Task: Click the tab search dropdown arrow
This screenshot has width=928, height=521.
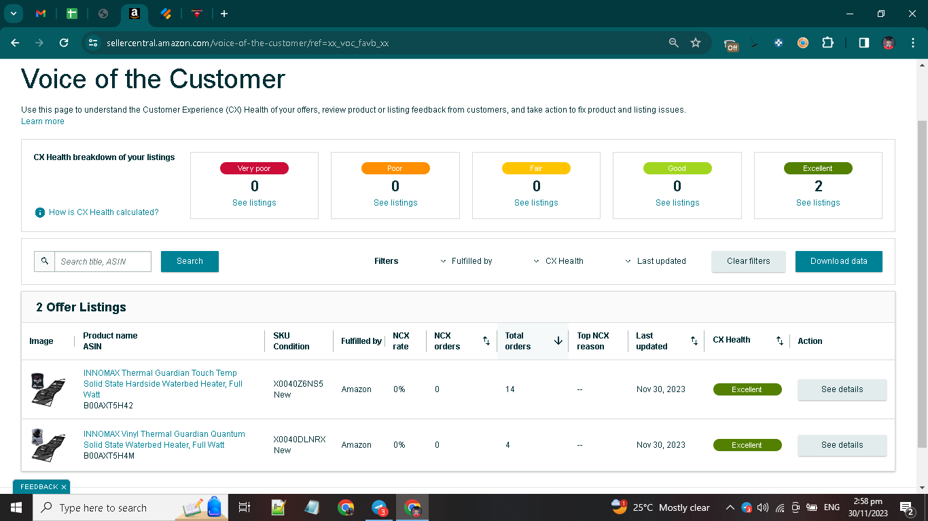Action: click(13, 14)
